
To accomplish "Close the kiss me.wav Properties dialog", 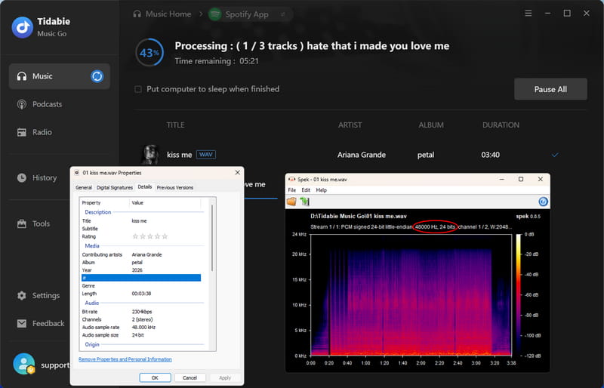I will point(237,173).
